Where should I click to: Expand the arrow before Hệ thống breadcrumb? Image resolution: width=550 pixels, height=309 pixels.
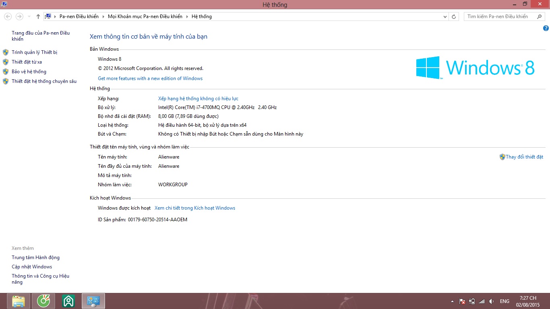[x=187, y=16]
